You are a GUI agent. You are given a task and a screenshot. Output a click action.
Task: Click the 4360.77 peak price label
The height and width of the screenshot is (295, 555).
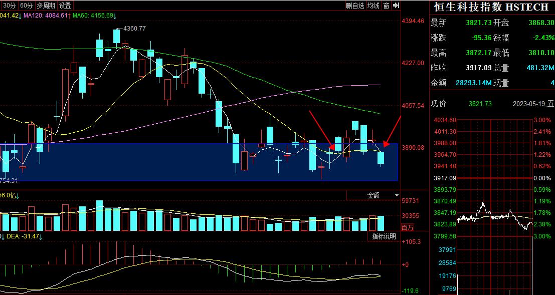click(134, 28)
